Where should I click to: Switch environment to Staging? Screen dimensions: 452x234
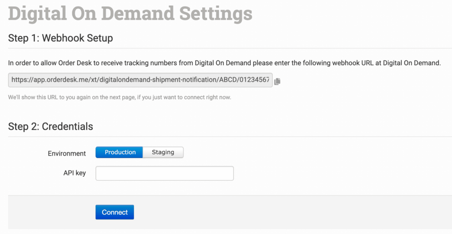163,152
